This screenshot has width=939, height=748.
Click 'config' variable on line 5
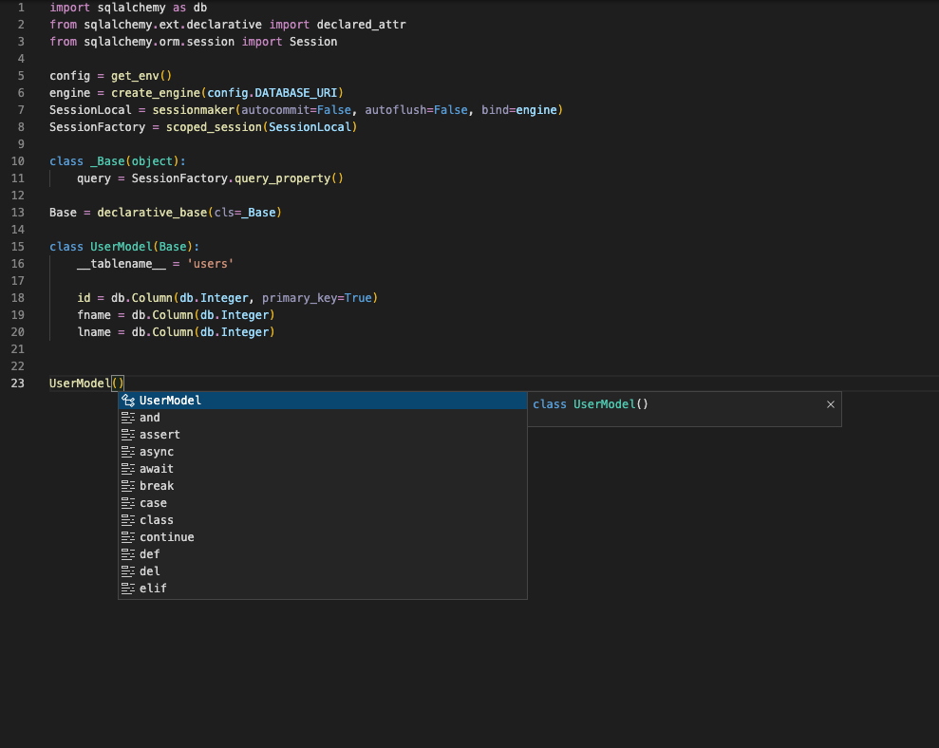coord(70,76)
